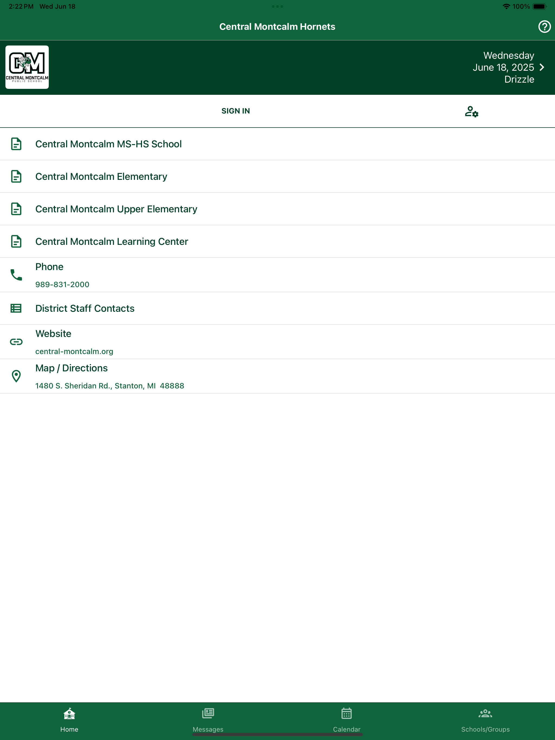Tap the 100% battery percentage

[521, 6]
